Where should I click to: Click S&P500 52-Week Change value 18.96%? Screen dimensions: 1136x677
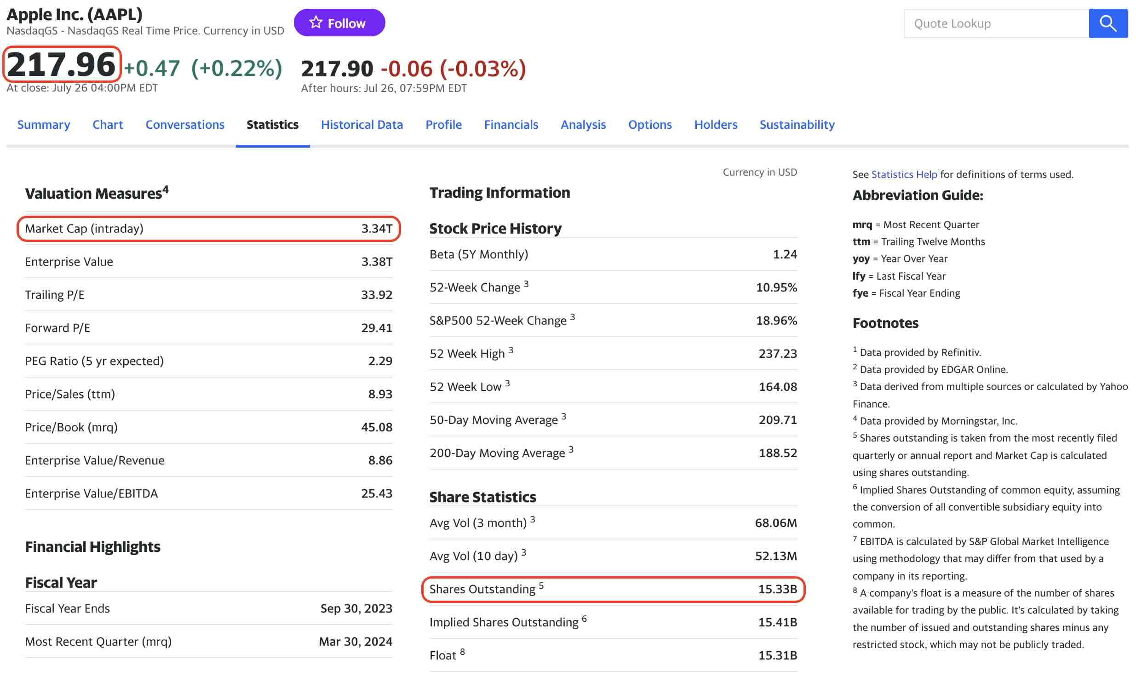pos(776,321)
